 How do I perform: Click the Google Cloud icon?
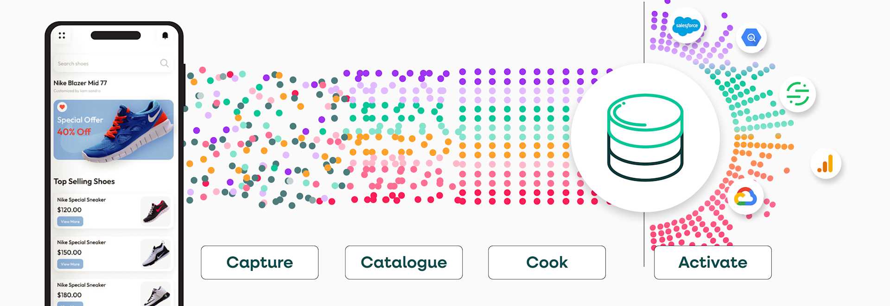pos(746,197)
